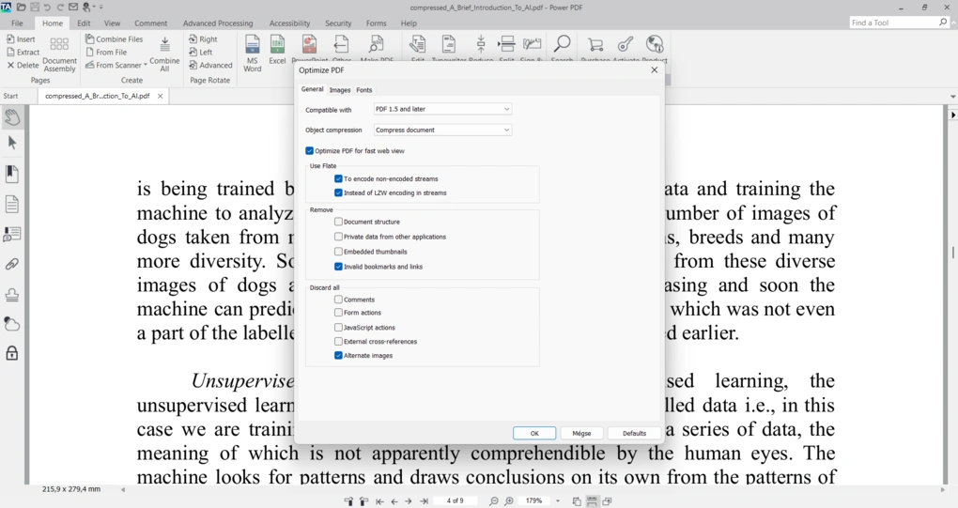Open the Pages panel icon in sidebar
This screenshot has width=958, height=508.
(x=12, y=204)
